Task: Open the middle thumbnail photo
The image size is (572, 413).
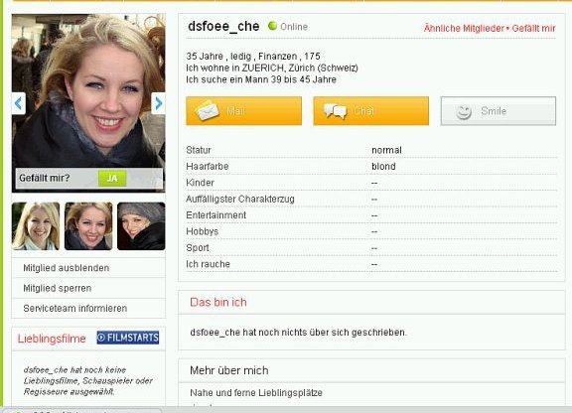Action: tap(88, 226)
